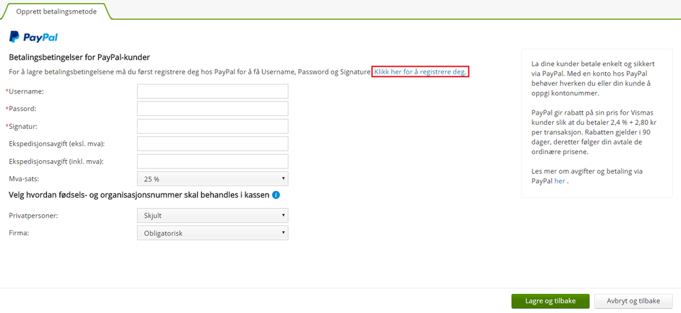Click the Passord field label

pos(22,109)
